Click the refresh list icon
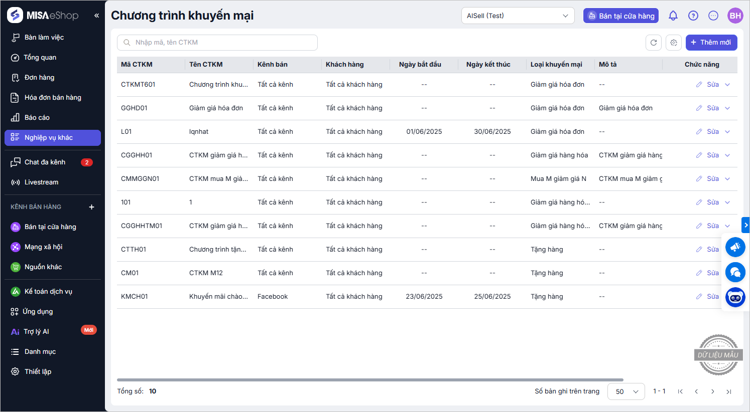Viewport: 750px width, 412px height. click(654, 43)
